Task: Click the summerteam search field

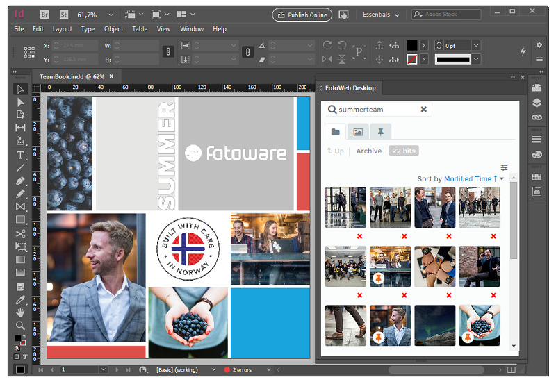Action: tap(378, 110)
